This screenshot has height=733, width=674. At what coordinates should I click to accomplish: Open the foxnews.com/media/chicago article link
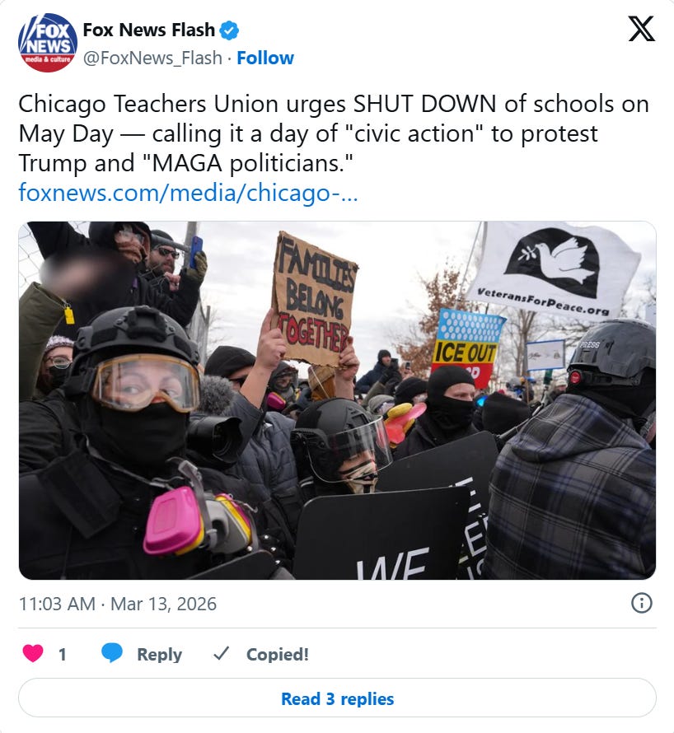(188, 193)
